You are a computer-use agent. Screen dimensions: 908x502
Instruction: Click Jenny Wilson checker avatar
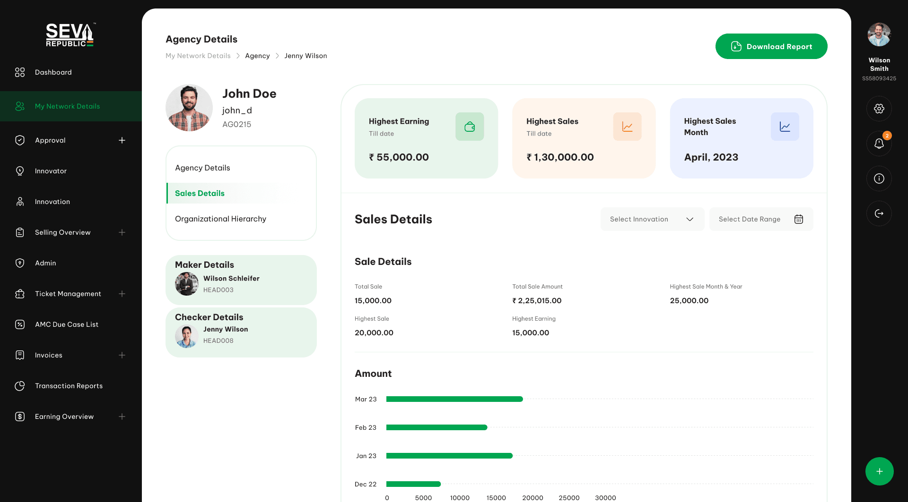(187, 336)
